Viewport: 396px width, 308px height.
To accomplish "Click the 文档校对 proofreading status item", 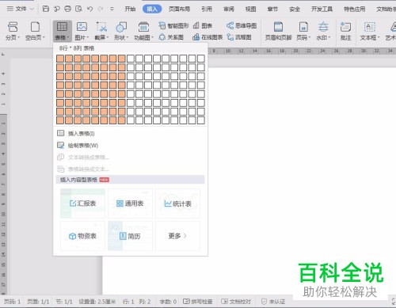I will [236, 302].
